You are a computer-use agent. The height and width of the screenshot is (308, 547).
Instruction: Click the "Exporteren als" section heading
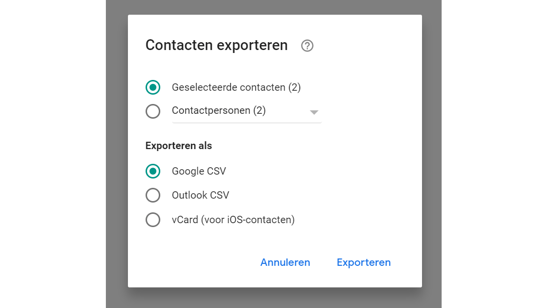click(178, 146)
